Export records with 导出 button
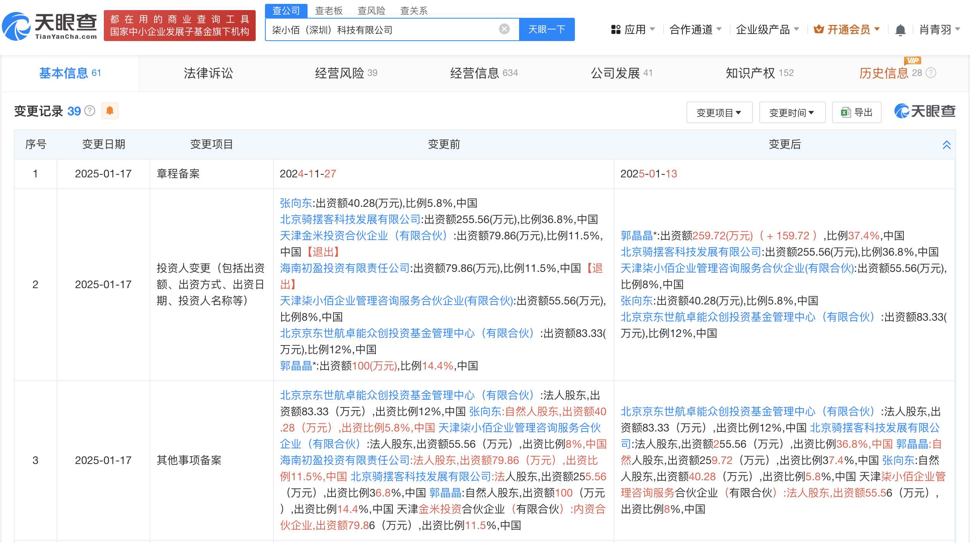 (x=856, y=112)
